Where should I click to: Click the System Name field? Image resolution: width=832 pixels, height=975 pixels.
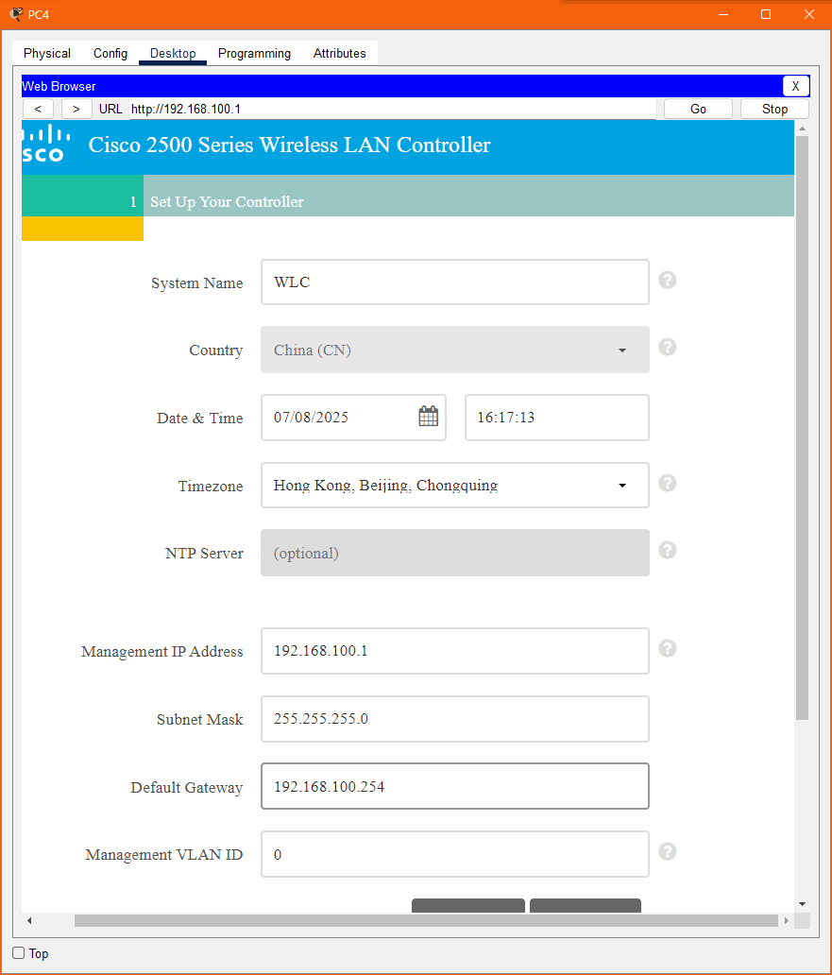[455, 282]
